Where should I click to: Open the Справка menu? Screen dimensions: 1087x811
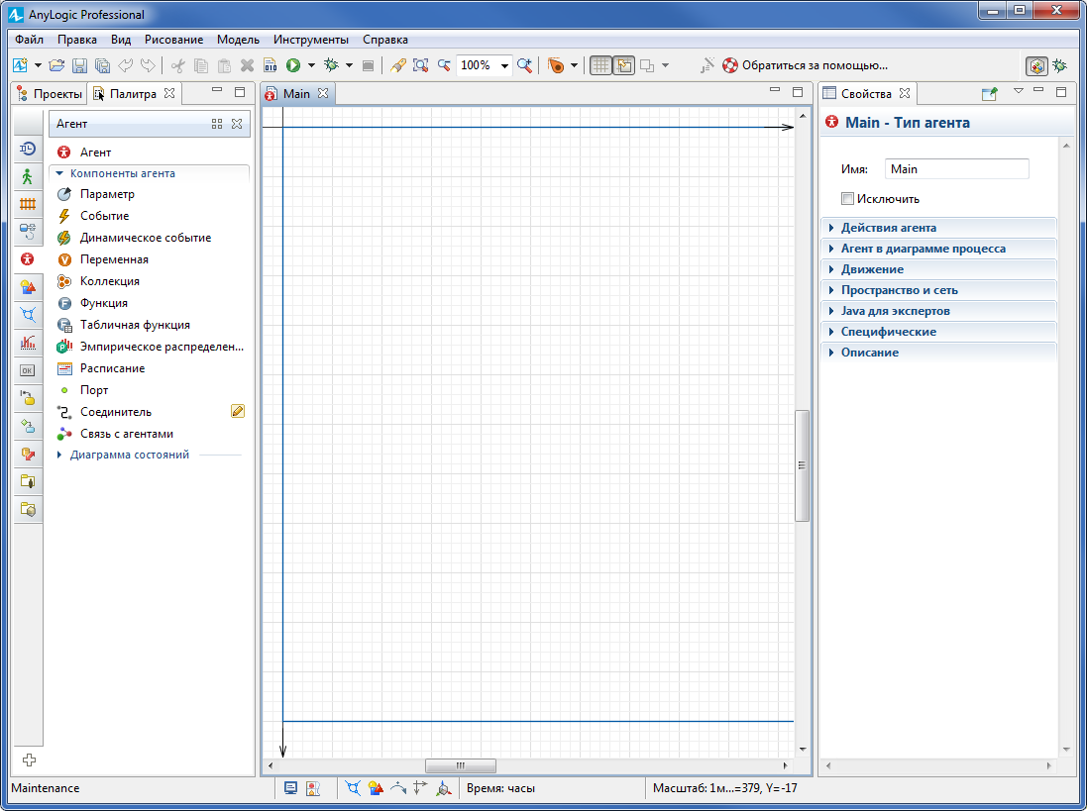[x=384, y=40]
